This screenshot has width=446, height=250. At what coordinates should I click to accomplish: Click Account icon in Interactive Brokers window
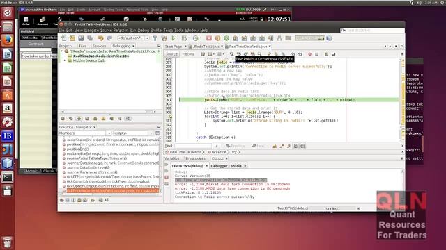click(x=43, y=21)
